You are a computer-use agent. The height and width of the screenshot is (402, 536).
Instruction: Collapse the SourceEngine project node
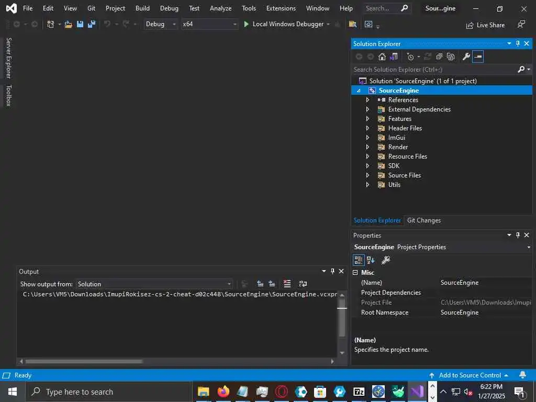point(359,91)
